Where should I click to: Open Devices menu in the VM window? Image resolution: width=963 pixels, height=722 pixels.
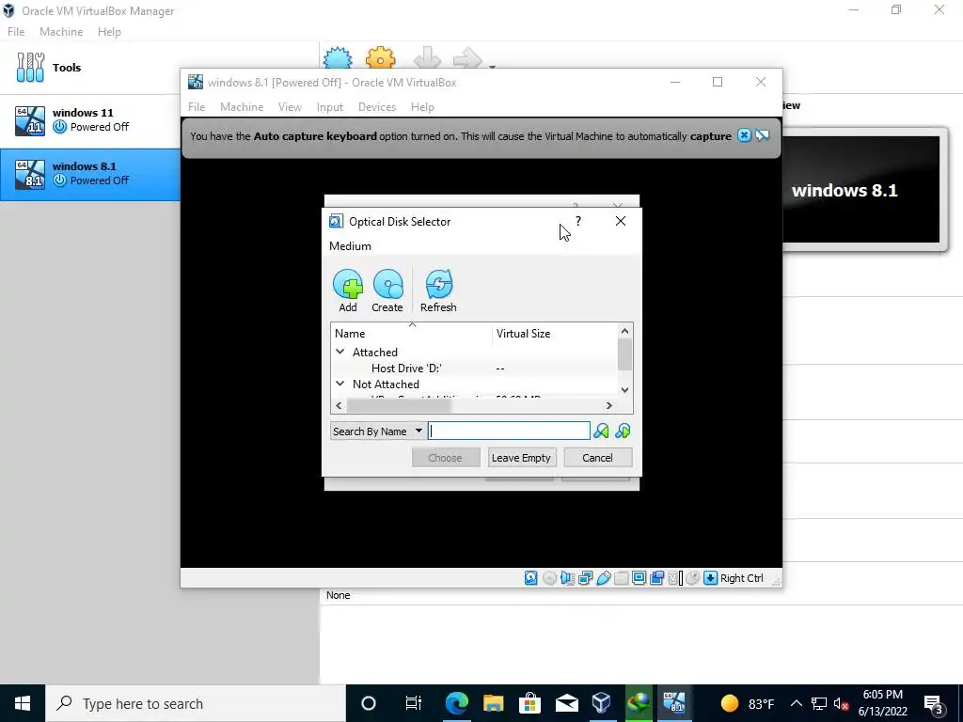click(x=377, y=107)
